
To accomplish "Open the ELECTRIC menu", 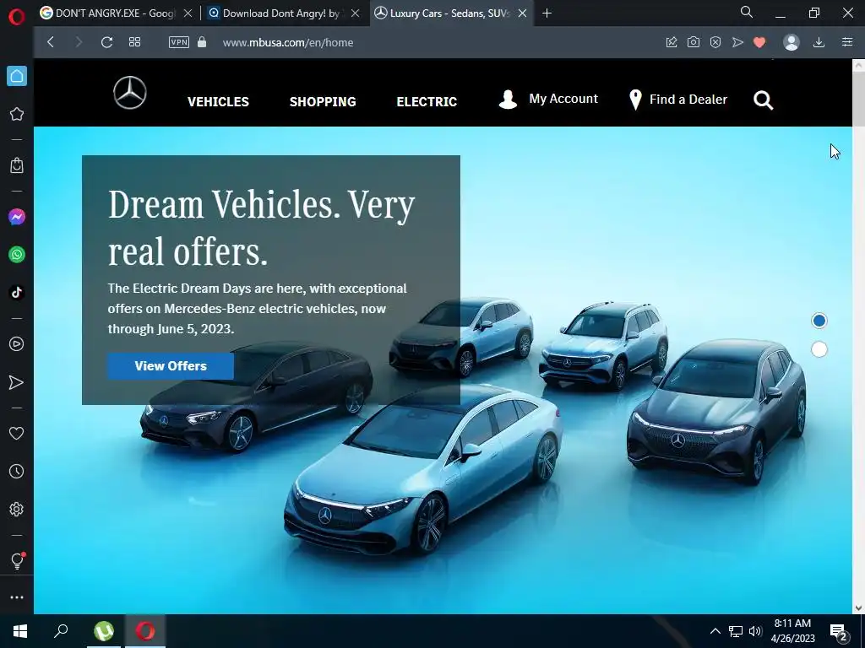I will [427, 101].
